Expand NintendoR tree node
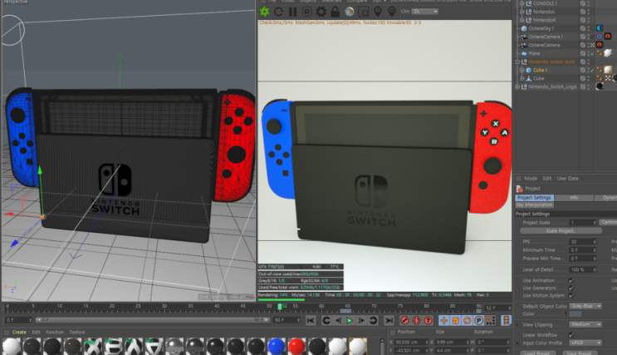 [522, 20]
